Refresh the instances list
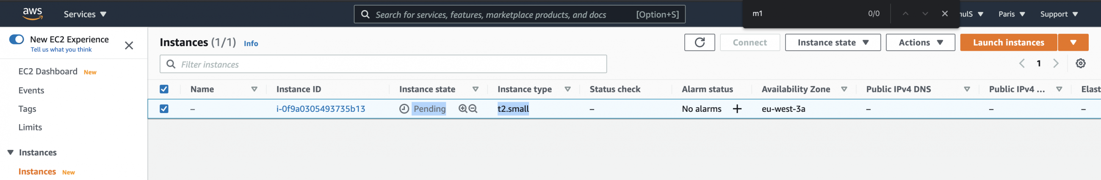This screenshot has width=1101, height=180. coord(699,42)
